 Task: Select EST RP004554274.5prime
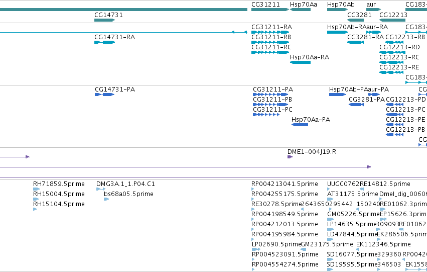[253, 269]
